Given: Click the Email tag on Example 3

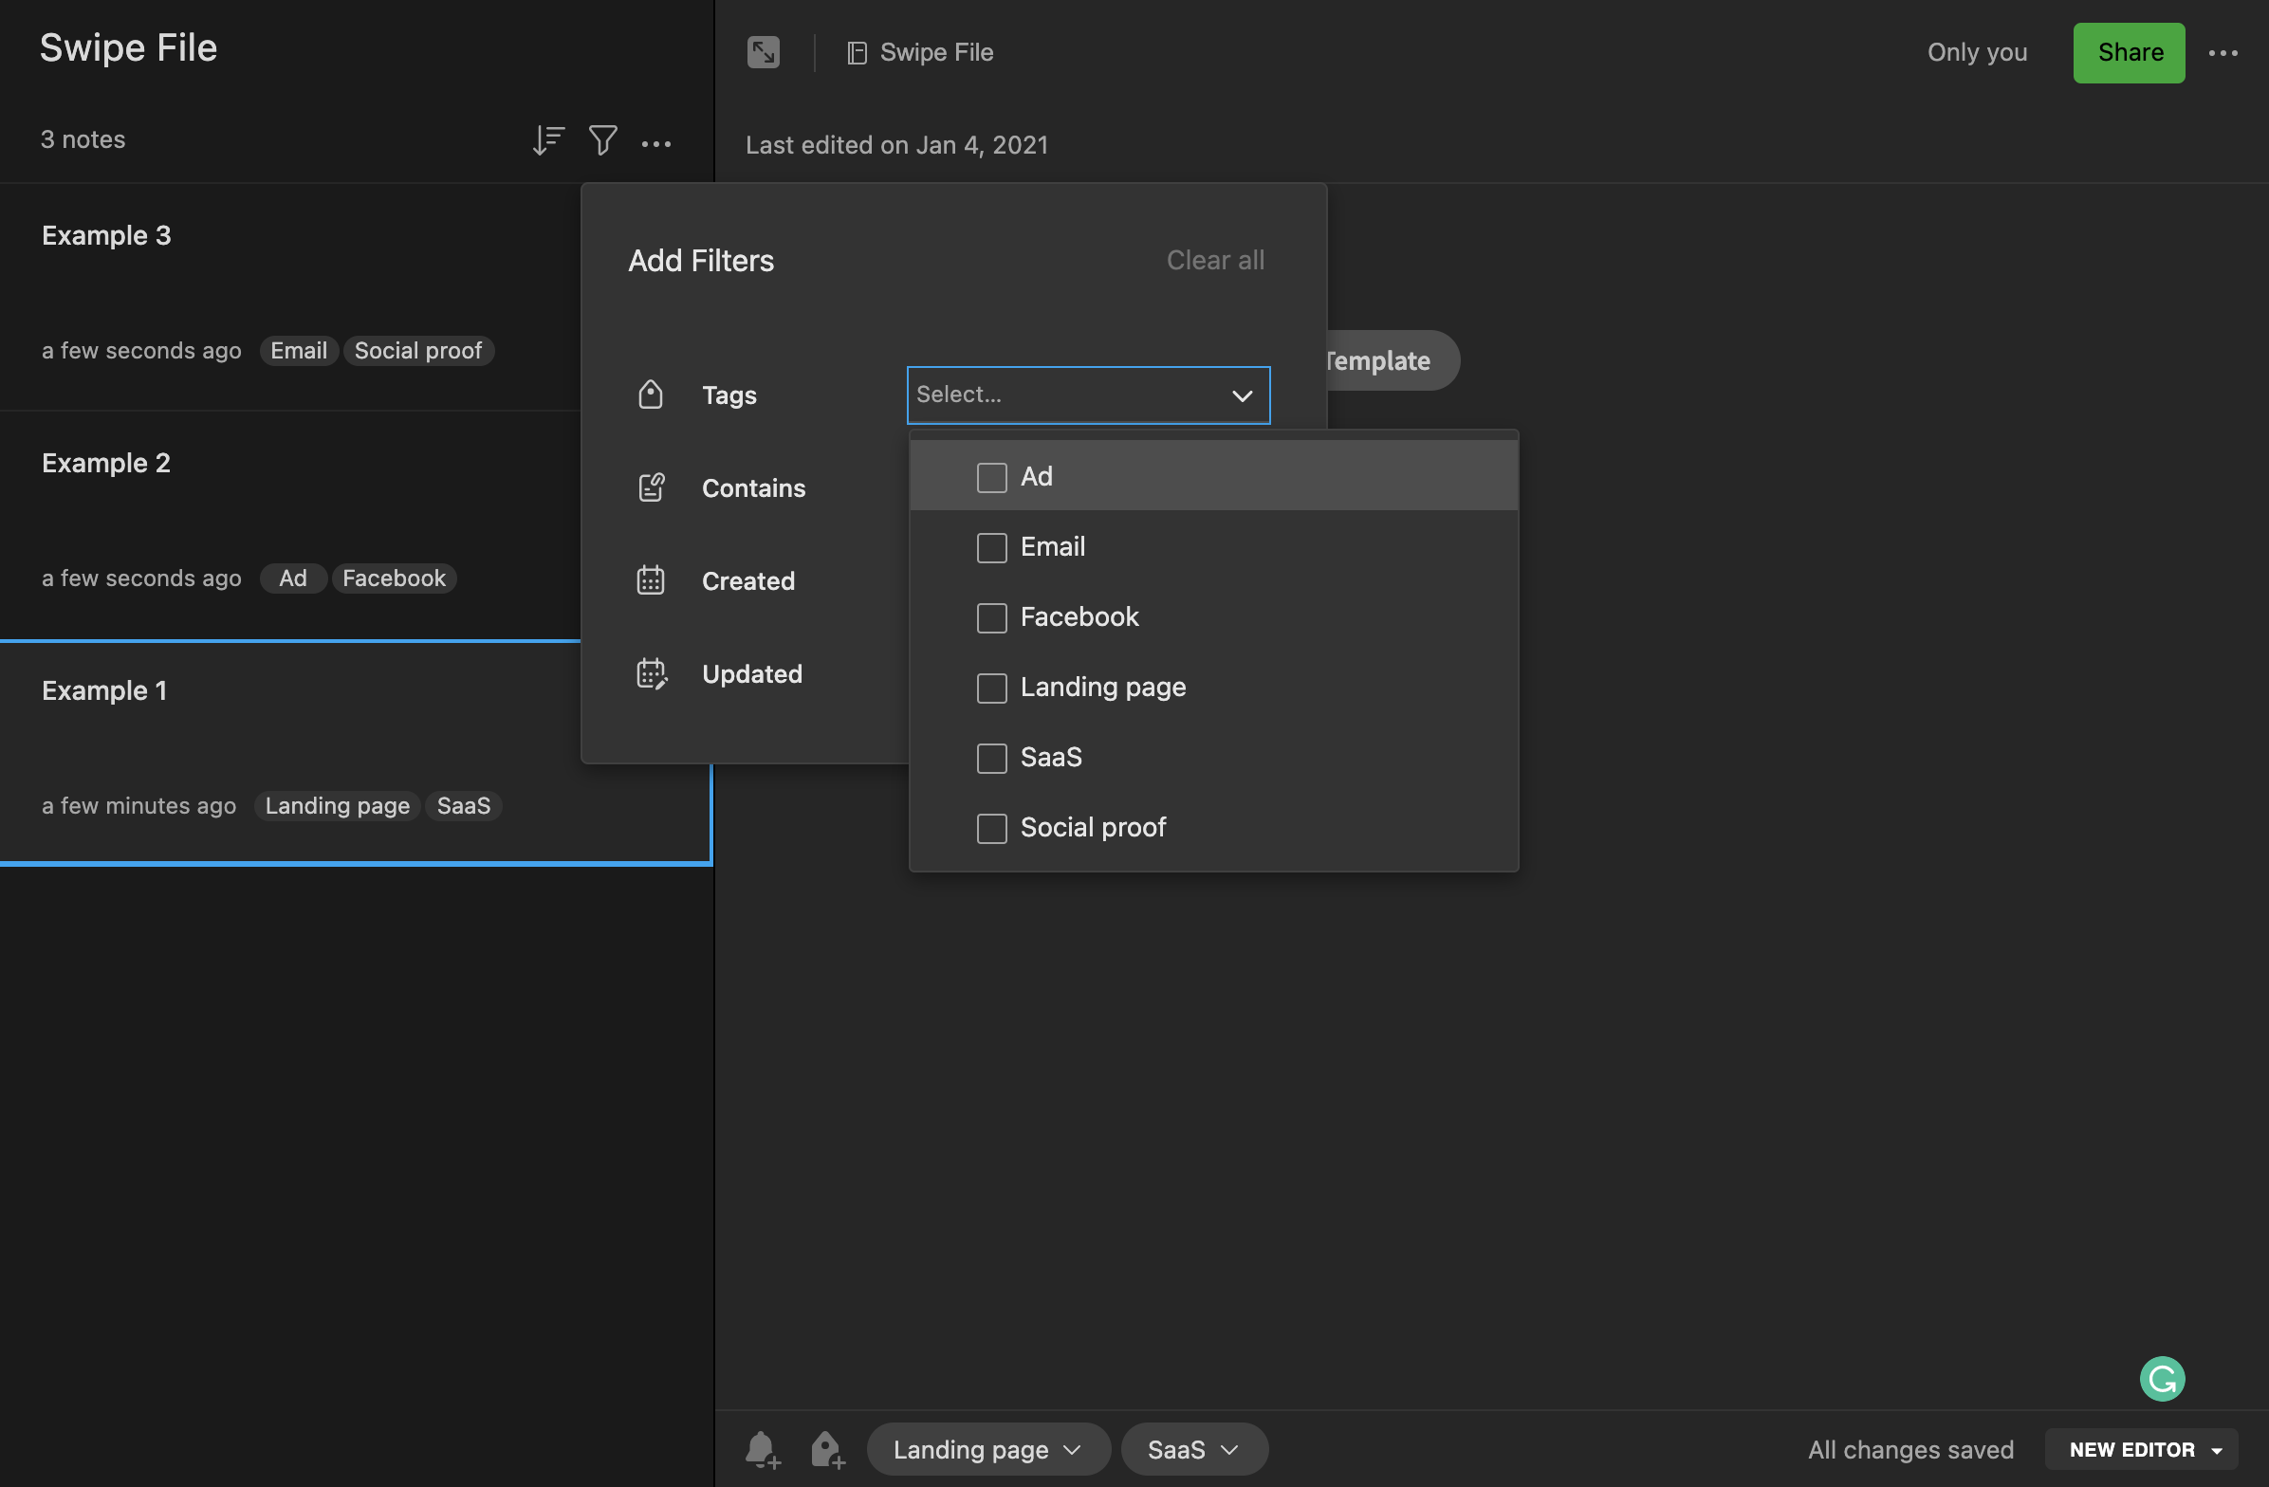Looking at the screenshot, I should click(299, 351).
